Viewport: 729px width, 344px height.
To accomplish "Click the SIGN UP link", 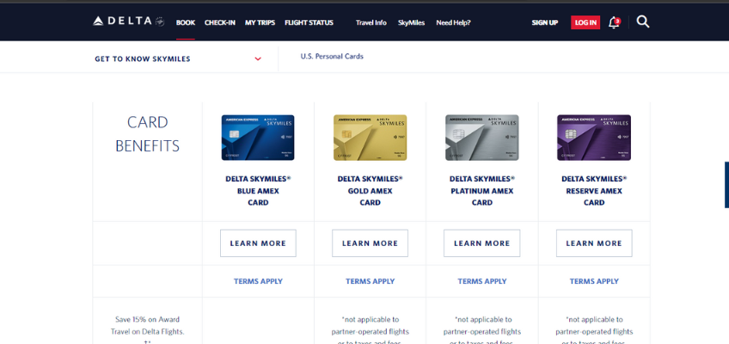I will coord(545,22).
